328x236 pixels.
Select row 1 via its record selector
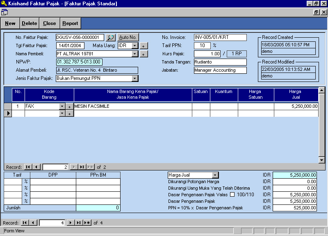[8, 106]
